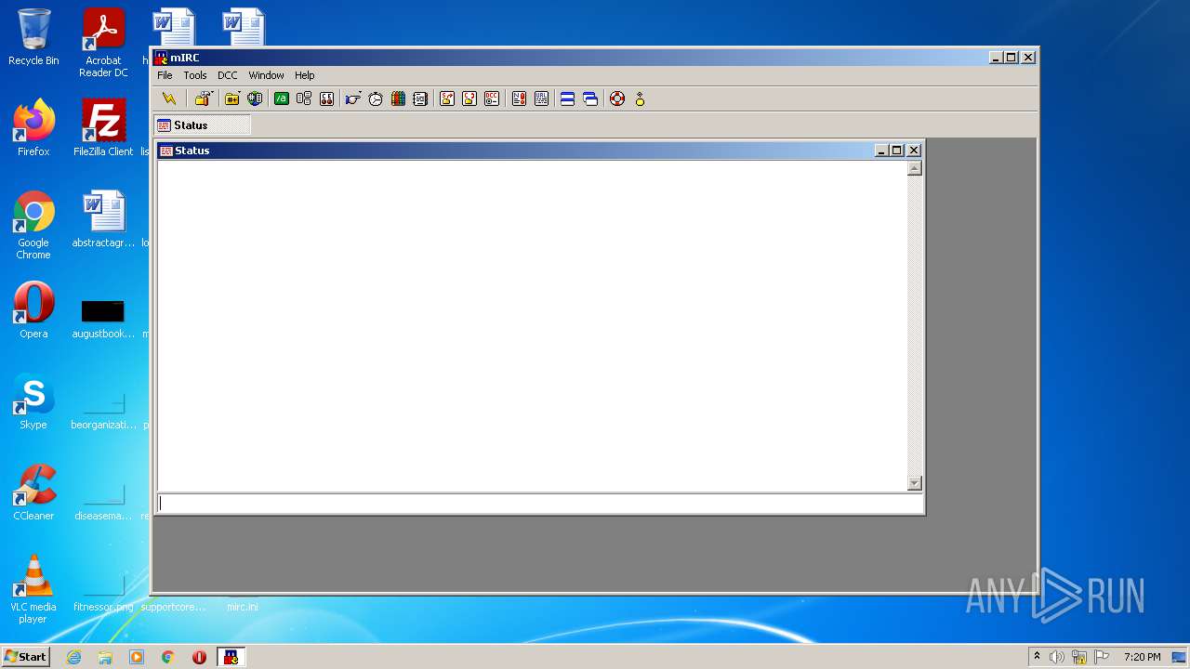Image resolution: width=1190 pixels, height=669 pixels.
Task: Open Opera from the taskbar
Action: pos(199,657)
